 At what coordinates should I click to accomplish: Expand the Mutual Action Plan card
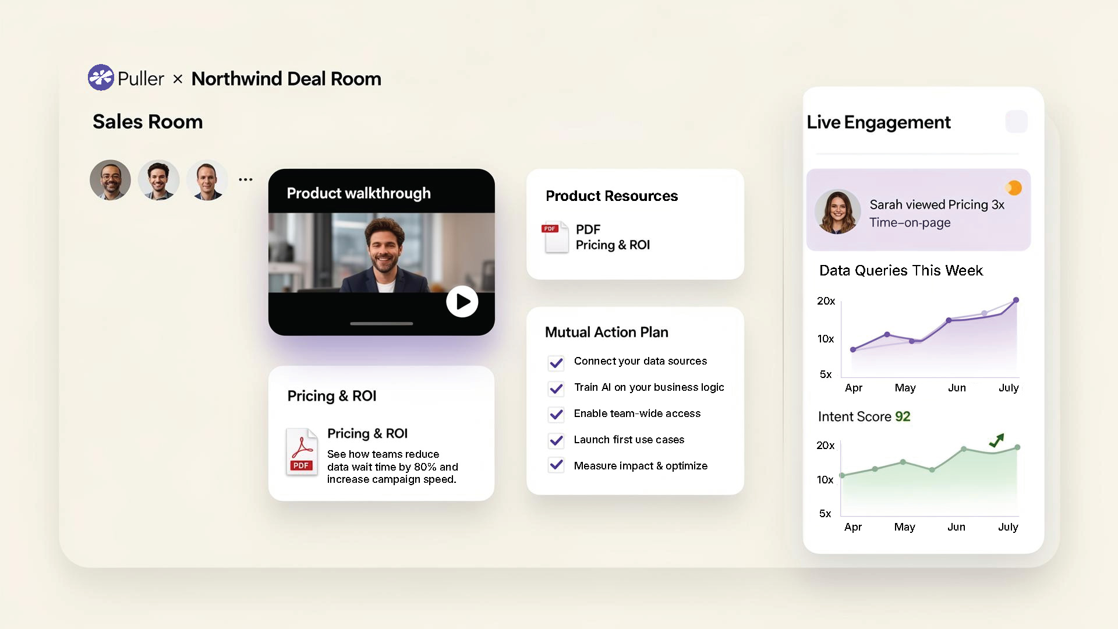coord(606,332)
